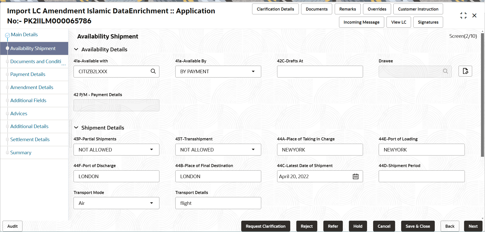Image resolution: width=485 pixels, height=232 pixels.
Task: Collapse the Availability Details section
Action: (76, 49)
